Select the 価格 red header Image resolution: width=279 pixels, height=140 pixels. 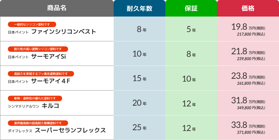coord(248,8)
